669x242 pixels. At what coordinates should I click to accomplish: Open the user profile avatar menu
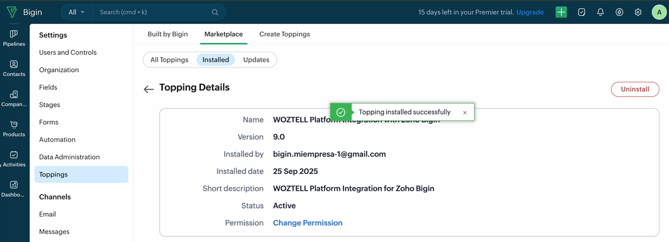(x=659, y=12)
